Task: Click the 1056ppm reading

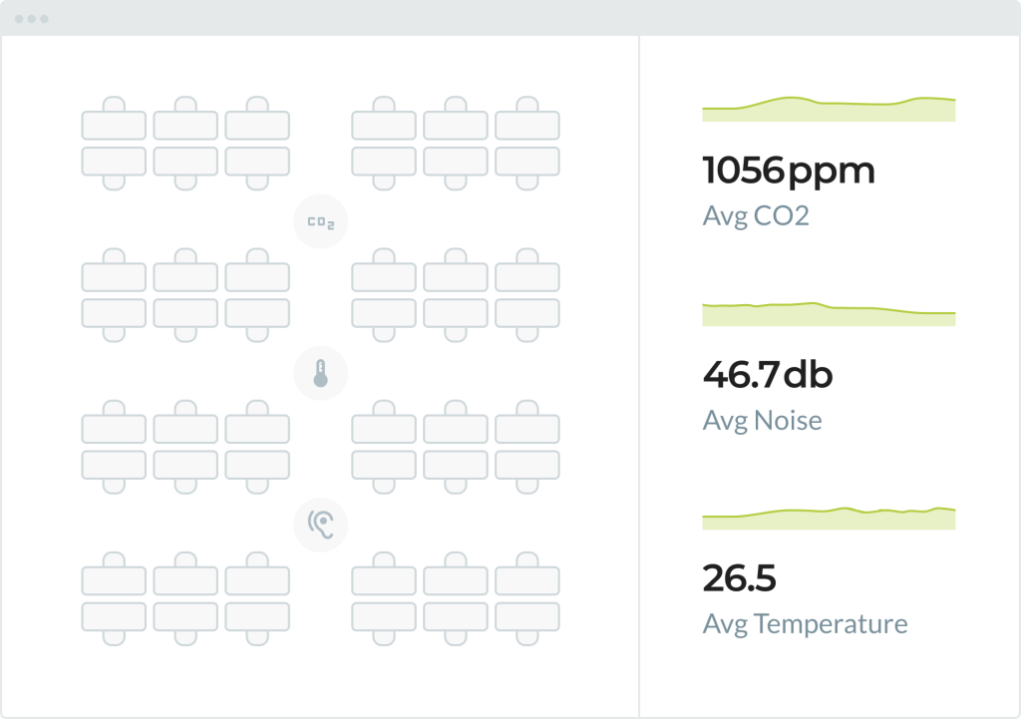Action: coord(789,171)
